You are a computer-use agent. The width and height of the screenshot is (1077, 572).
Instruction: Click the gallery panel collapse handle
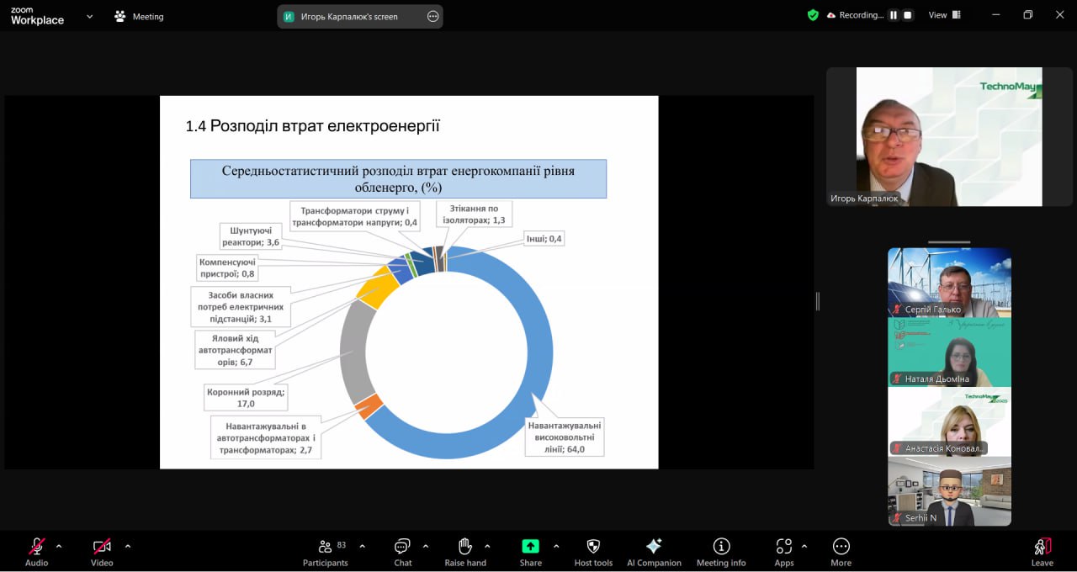click(949, 243)
